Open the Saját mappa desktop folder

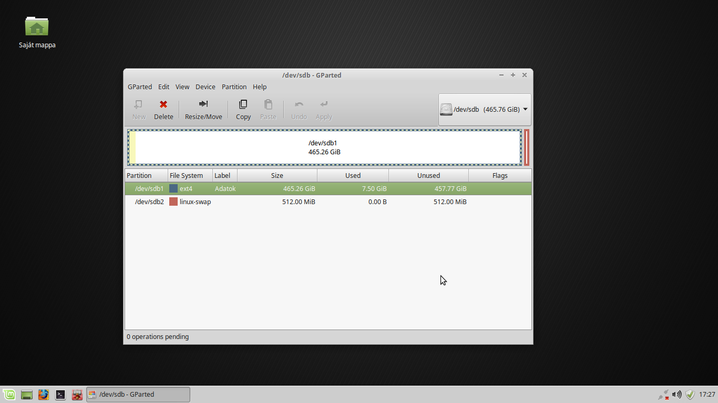click(37, 31)
